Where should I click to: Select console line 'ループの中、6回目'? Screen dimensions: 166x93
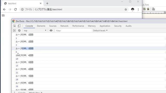24,69
